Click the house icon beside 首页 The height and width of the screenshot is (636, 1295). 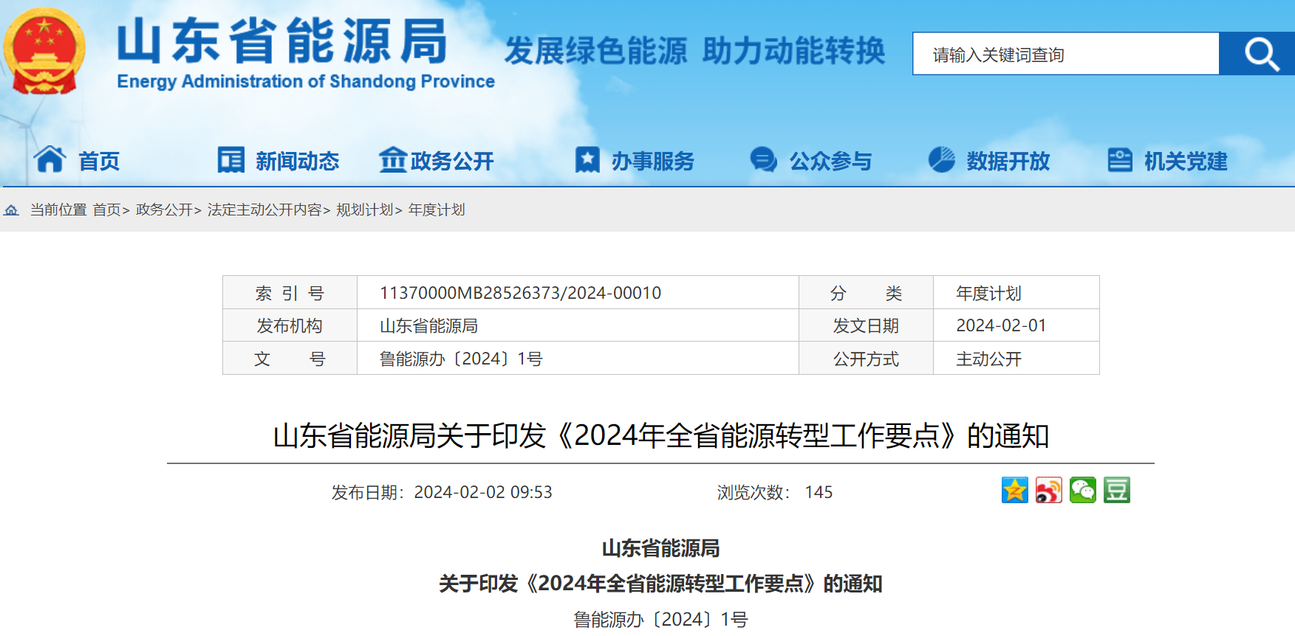coord(49,159)
